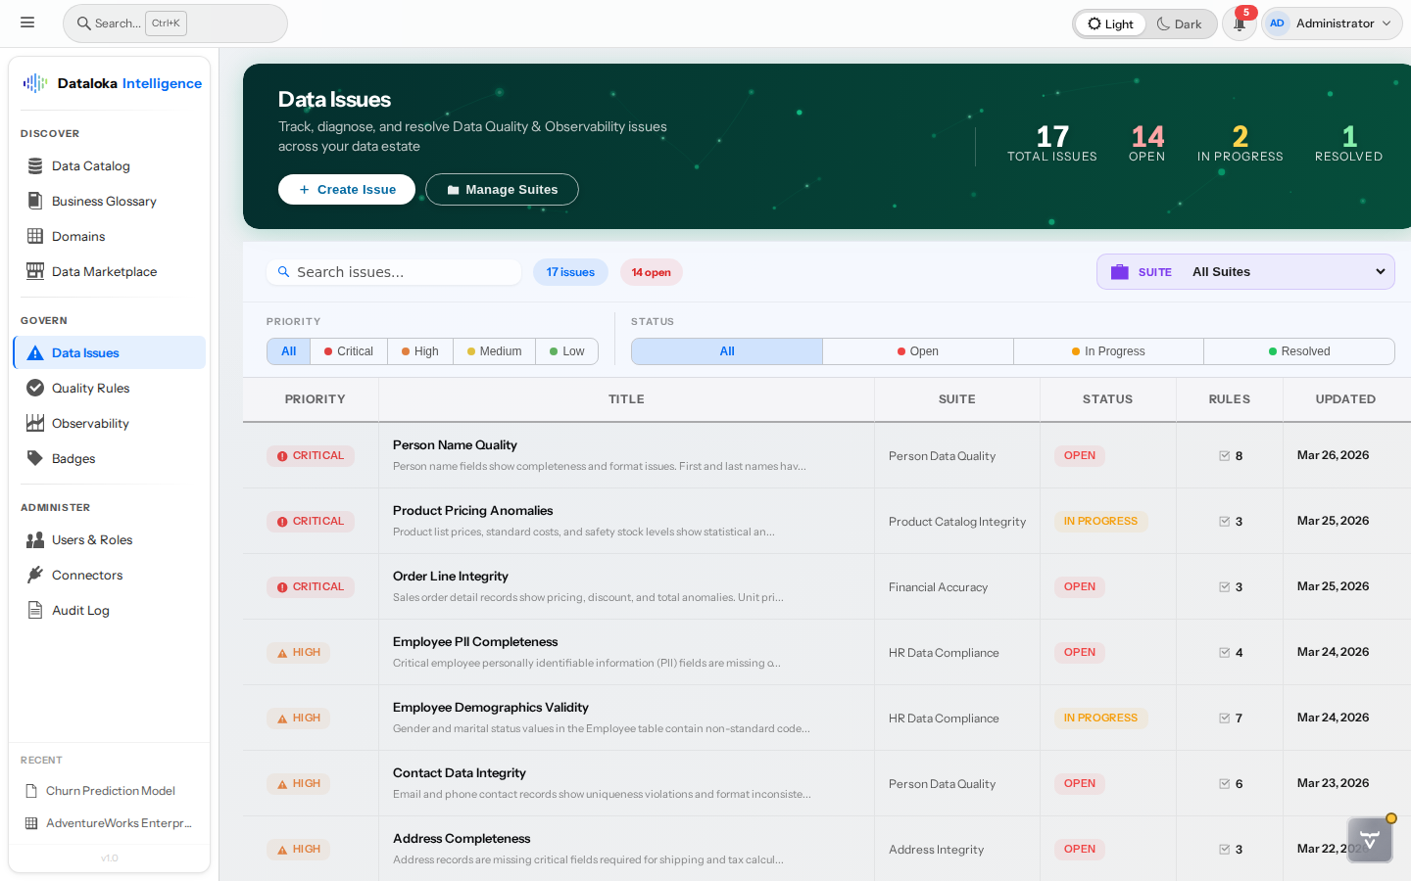Click the hamburger menu icon
Screen dimensions: 1411x881
(x=27, y=22)
